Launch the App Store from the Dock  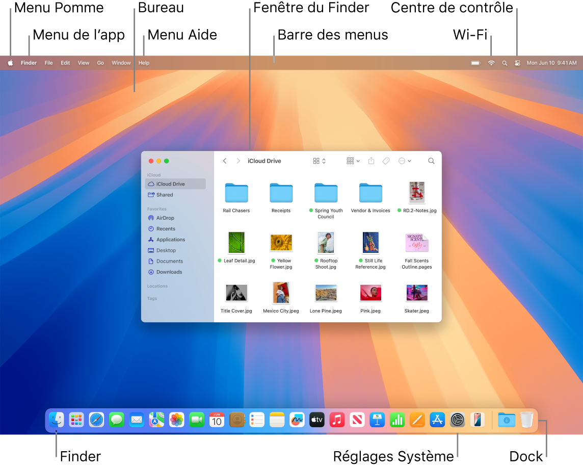click(437, 420)
